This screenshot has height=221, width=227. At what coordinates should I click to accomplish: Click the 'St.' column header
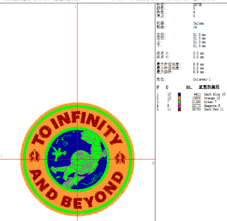[x=189, y=87]
